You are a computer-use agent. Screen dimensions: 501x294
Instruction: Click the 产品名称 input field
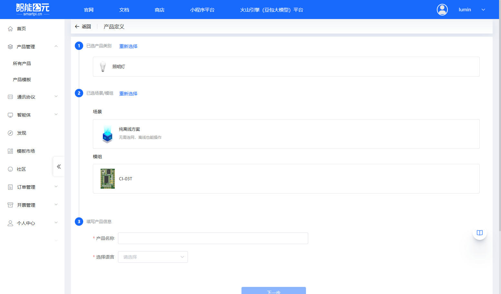pos(213,238)
